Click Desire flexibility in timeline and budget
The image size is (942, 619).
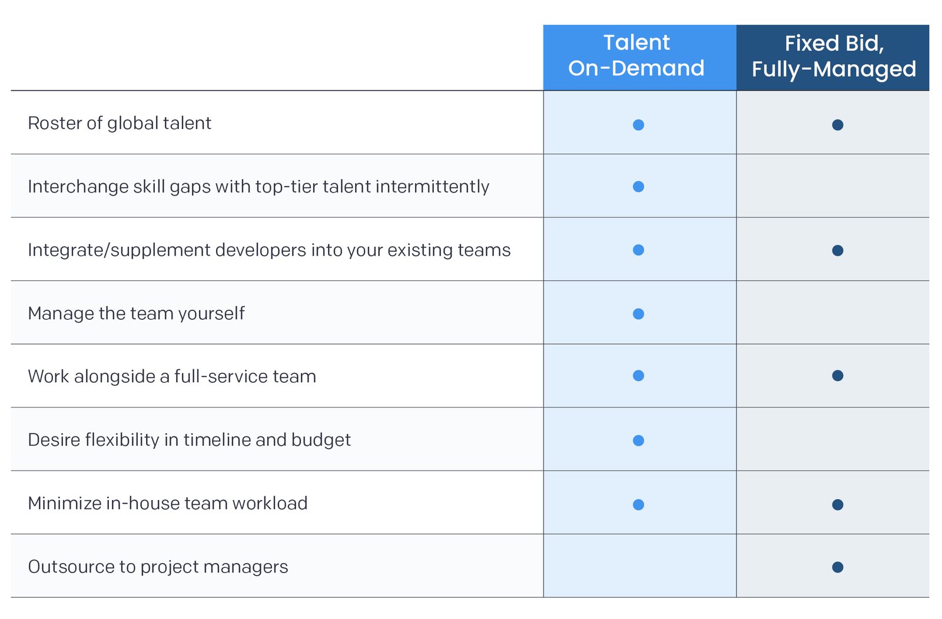[189, 440]
